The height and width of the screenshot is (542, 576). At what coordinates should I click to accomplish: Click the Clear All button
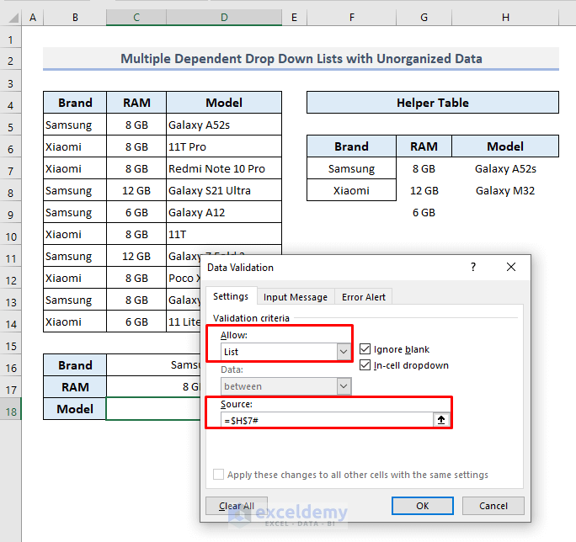click(237, 506)
